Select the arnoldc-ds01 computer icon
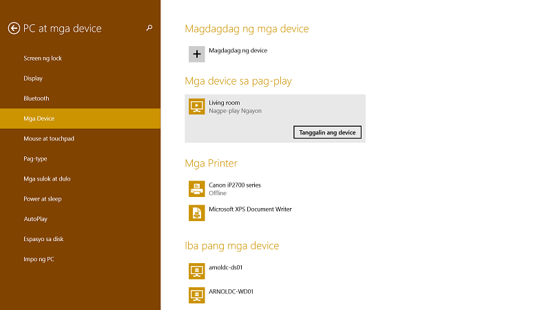Viewport: 551px width, 310px height. tap(197, 271)
